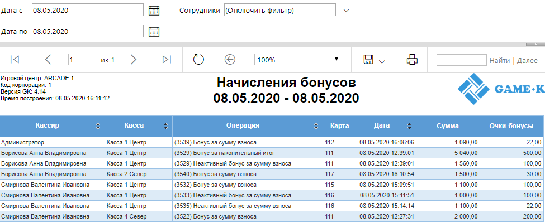The width and height of the screenshot is (545, 223).
Task: Jump to last report page
Action: (167, 60)
